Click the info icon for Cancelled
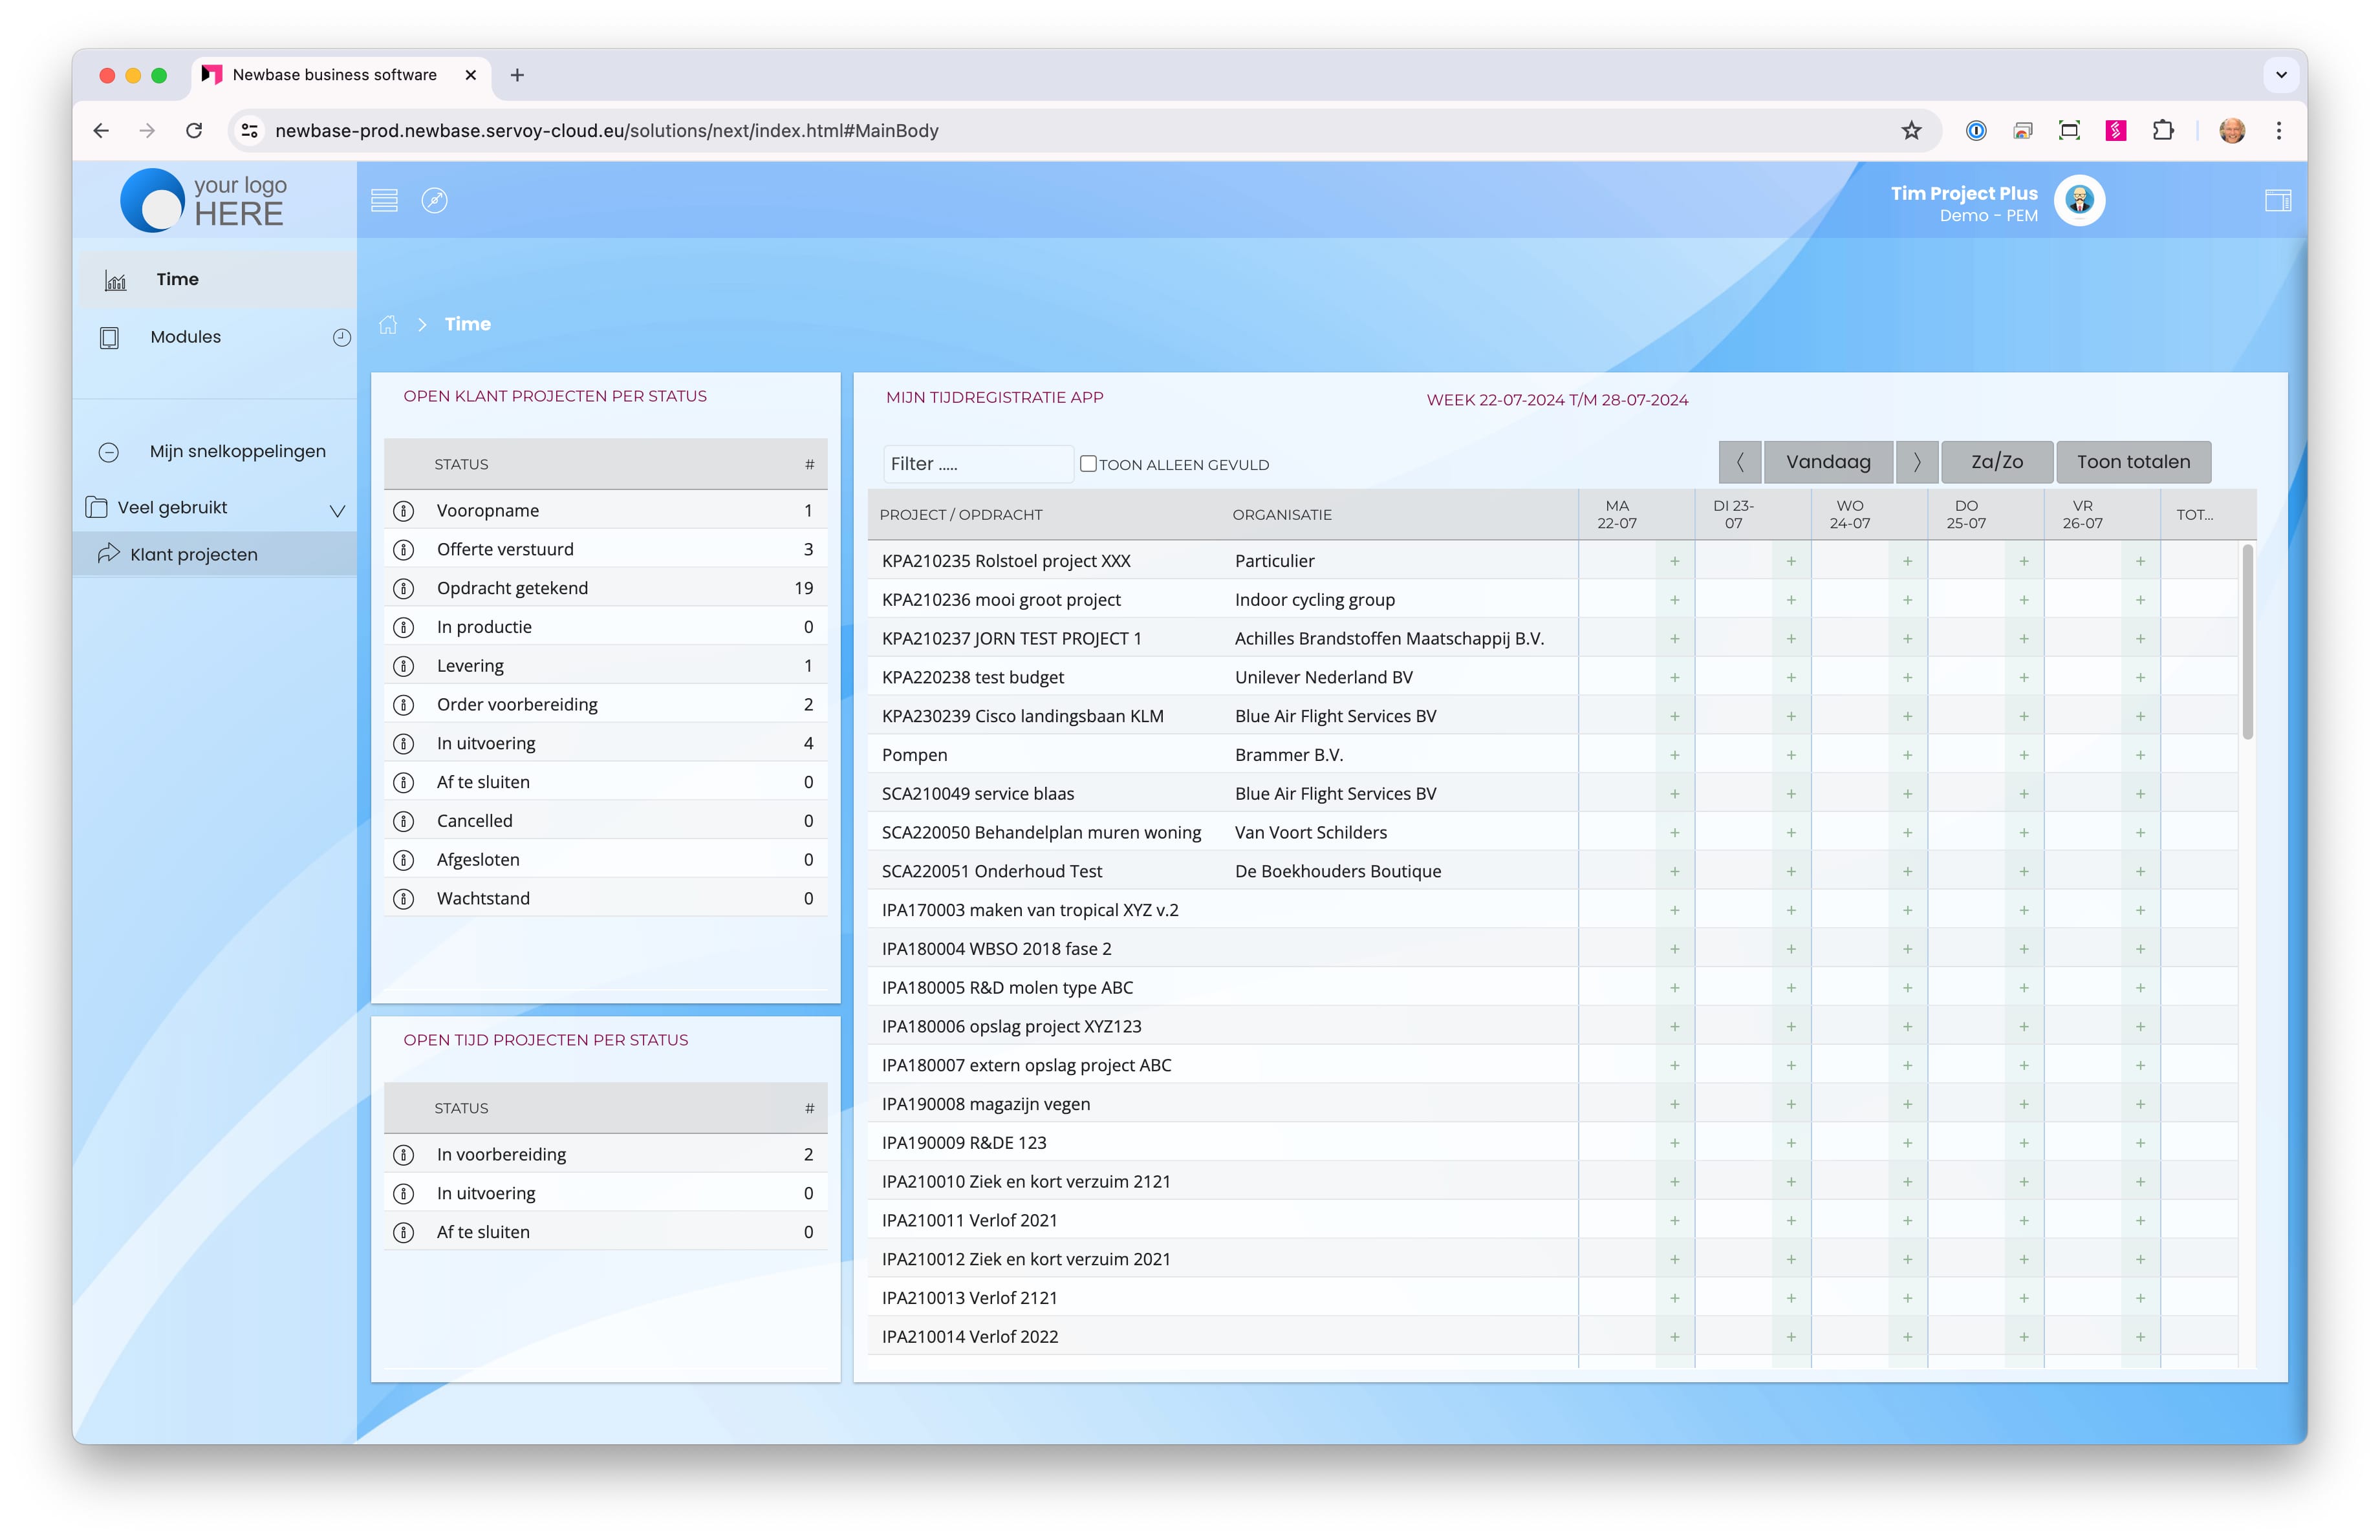The height and width of the screenshot is (1540, 2380). point(404,822)
